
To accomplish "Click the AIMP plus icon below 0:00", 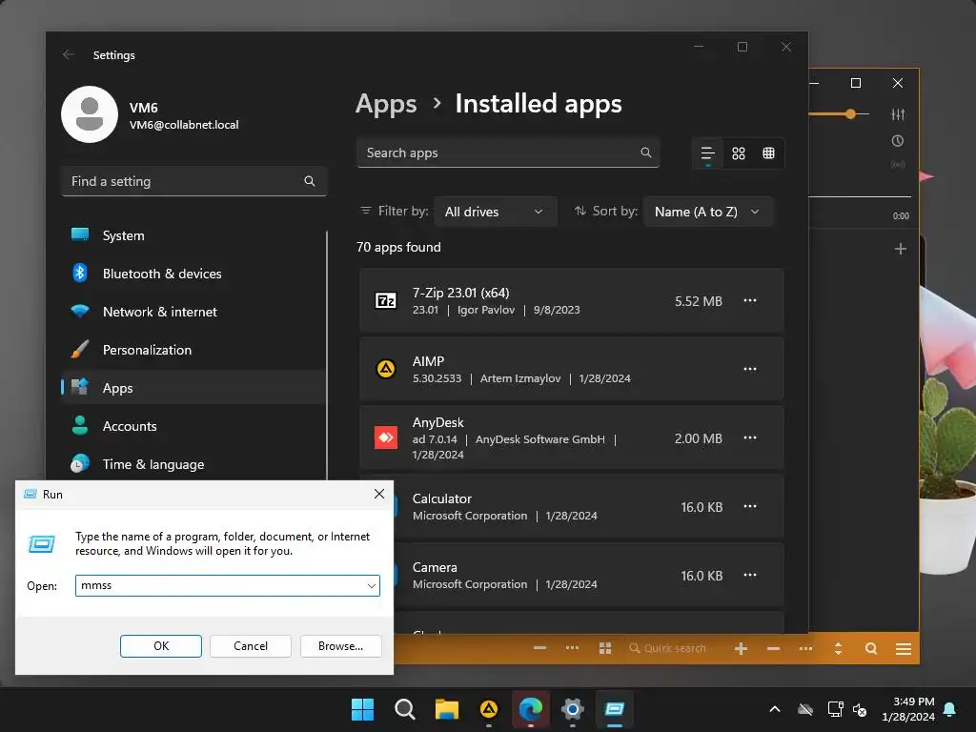I will tap(900, 249).
